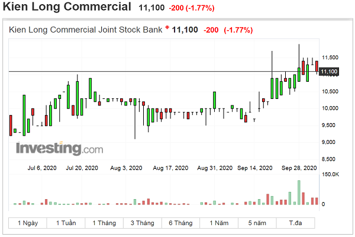Click the header -200 (-1.77%) change text
Image resolution: width=355 pixels, height=237 pixels.
pyautogui.click(x=192, y=8)
